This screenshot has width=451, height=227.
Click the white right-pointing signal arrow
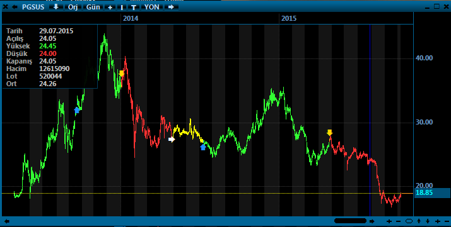click(172, 140)
